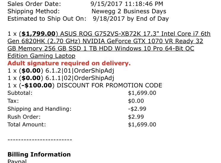This screenshot has width=221, height=163.
Task: Click the Subtotal amount $1,699.00
Action: 142,93
